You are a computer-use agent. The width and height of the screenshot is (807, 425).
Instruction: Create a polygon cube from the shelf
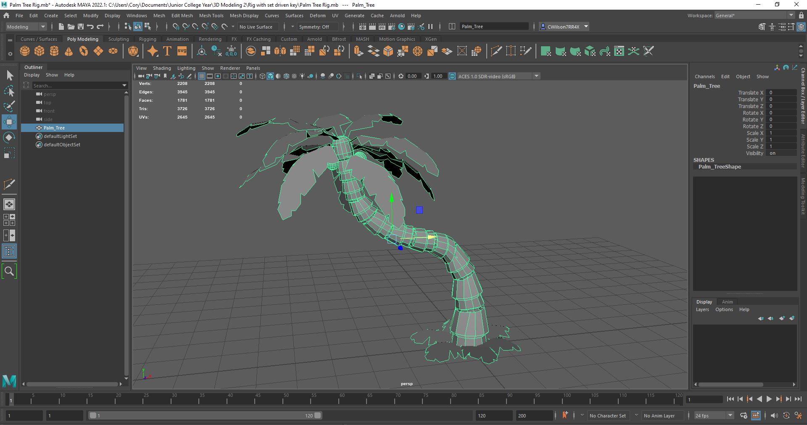pyautogui.click(x=40, y=51)
